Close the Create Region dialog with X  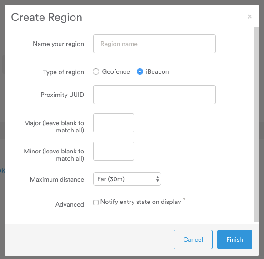(x=249, y=16)
